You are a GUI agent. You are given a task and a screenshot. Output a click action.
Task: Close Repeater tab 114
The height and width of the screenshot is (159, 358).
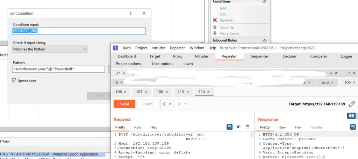point(208,92)
